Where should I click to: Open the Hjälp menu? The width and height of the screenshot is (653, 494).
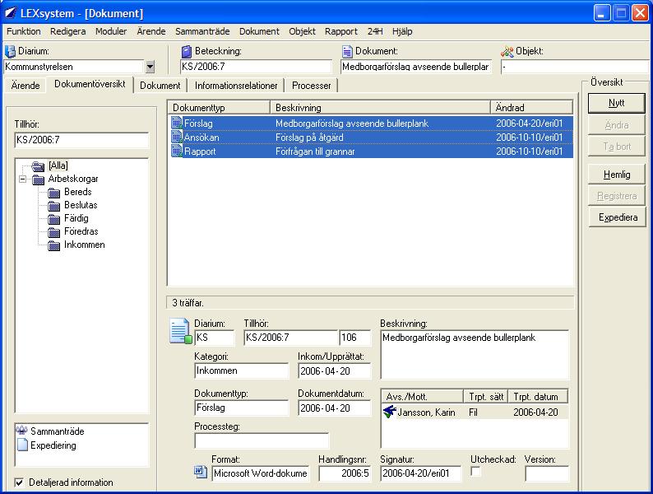(x=402, y=31)
